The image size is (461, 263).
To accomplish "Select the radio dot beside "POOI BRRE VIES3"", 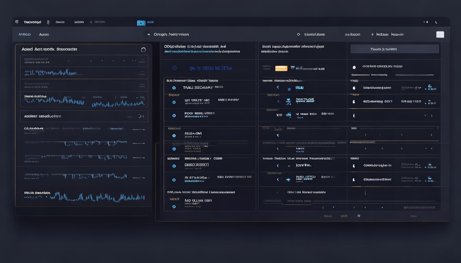I will [174, 115].
